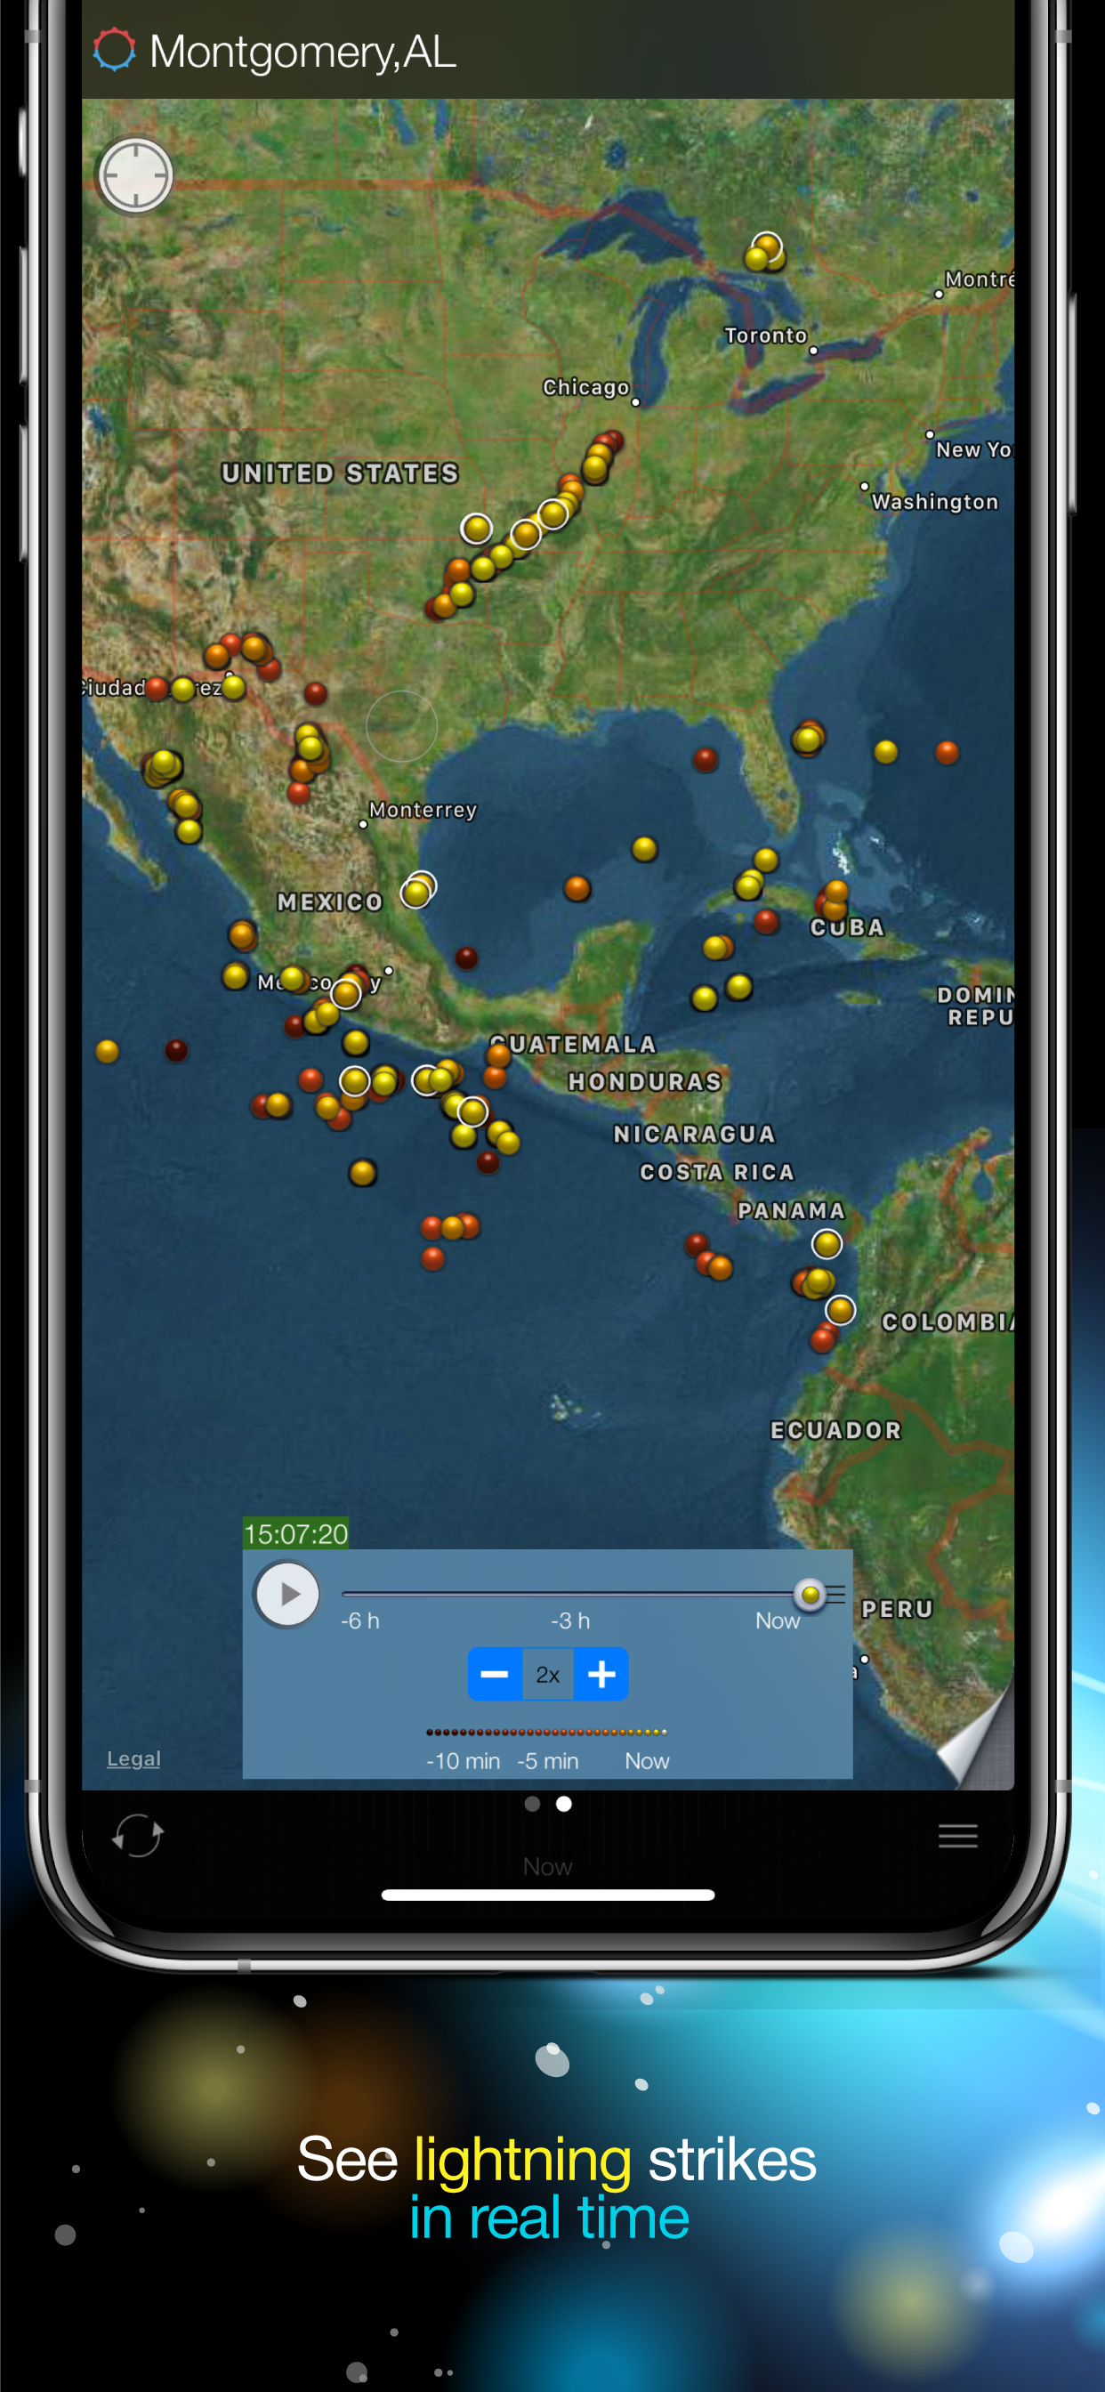
Task: Click the timeline slider knob at Now
Action: point(810,1595)
